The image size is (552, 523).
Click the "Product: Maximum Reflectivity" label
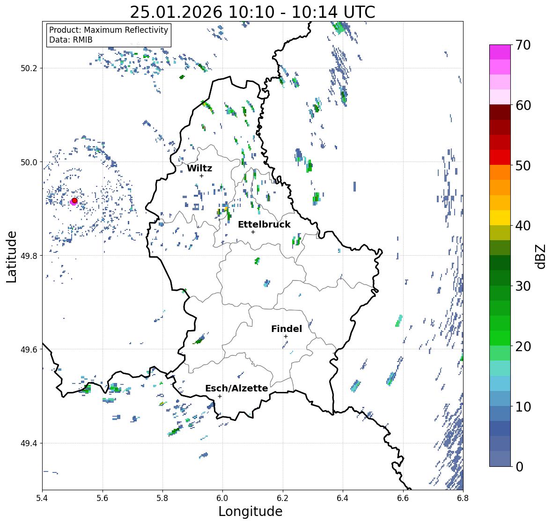[109, 30]
